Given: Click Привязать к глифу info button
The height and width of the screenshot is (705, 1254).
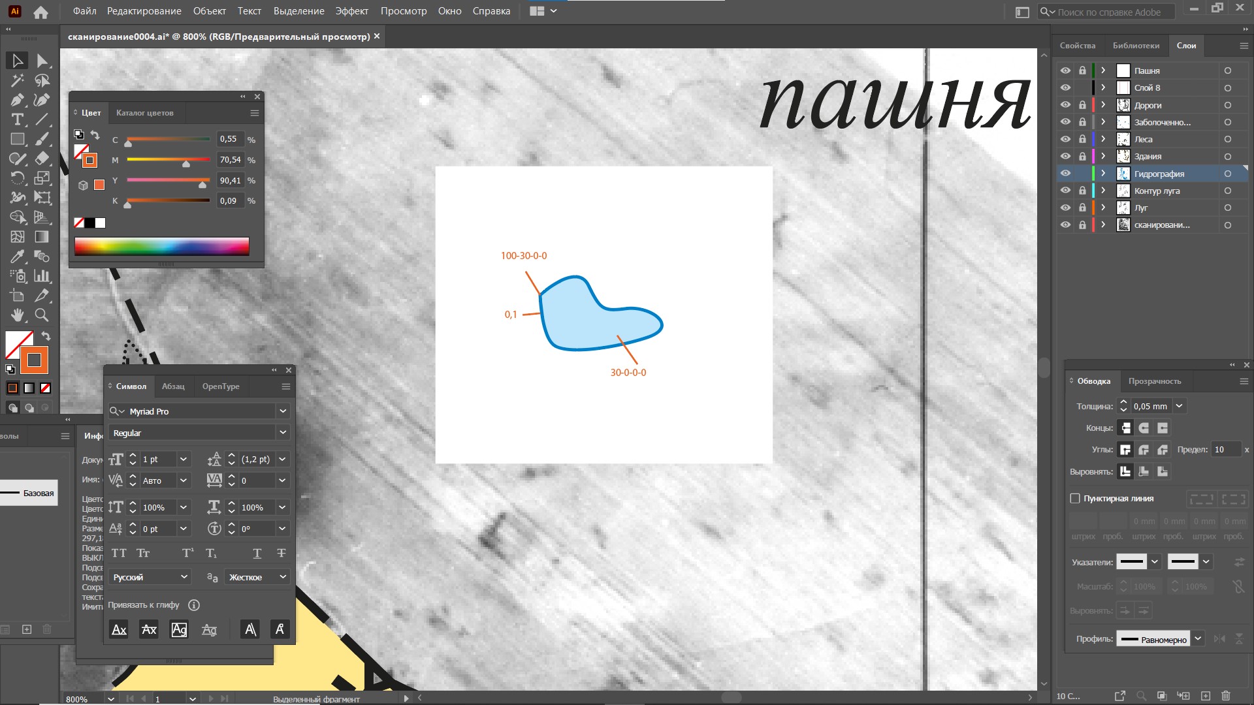Looking at the screenshot, I should (x=193, y=605).
